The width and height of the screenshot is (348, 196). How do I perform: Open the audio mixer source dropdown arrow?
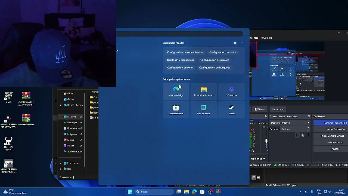(259, 123)
